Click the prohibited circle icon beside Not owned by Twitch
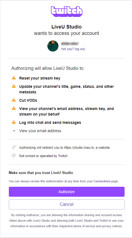Screen dimensions: 132x238 [14, 156]
